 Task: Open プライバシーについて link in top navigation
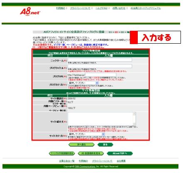tap(80, 8)
